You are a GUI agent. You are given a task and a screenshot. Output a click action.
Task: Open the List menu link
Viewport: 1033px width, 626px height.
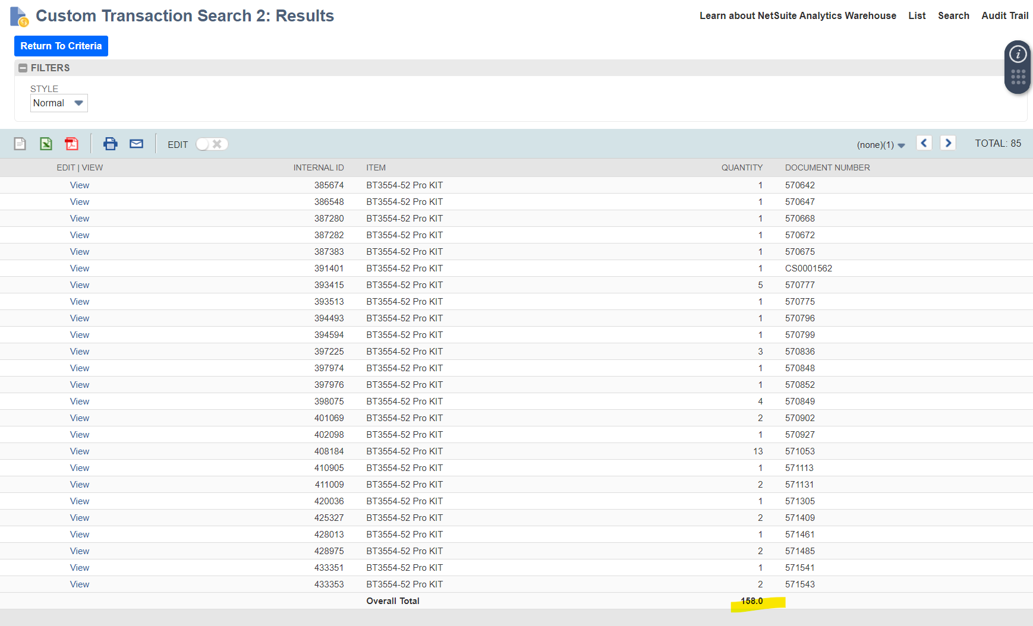coord(917,16)
